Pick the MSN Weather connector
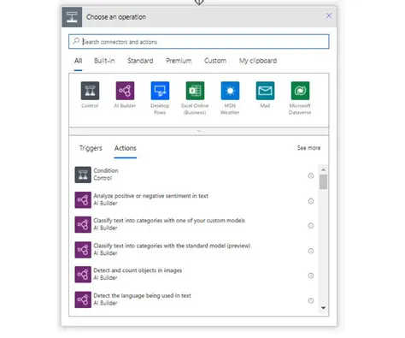 point(230,91)
